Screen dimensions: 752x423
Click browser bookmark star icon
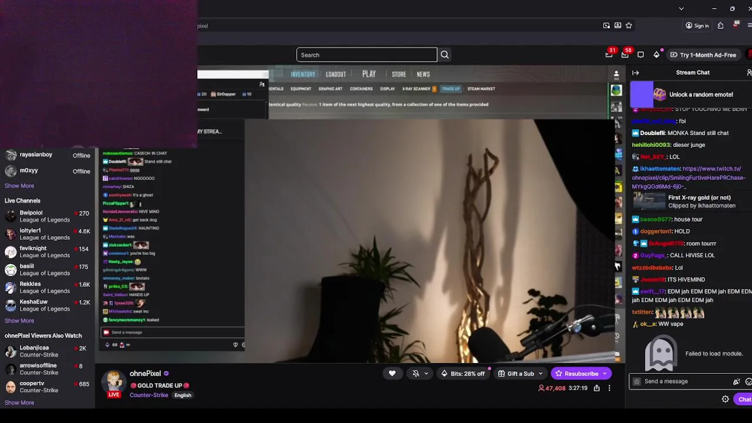629,25
